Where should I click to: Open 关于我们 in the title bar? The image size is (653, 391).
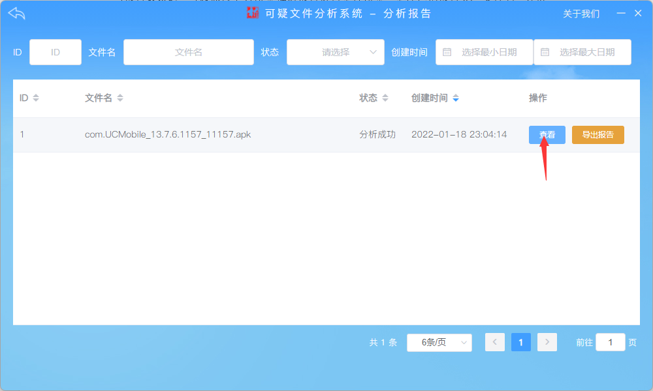tap(581, 14)
